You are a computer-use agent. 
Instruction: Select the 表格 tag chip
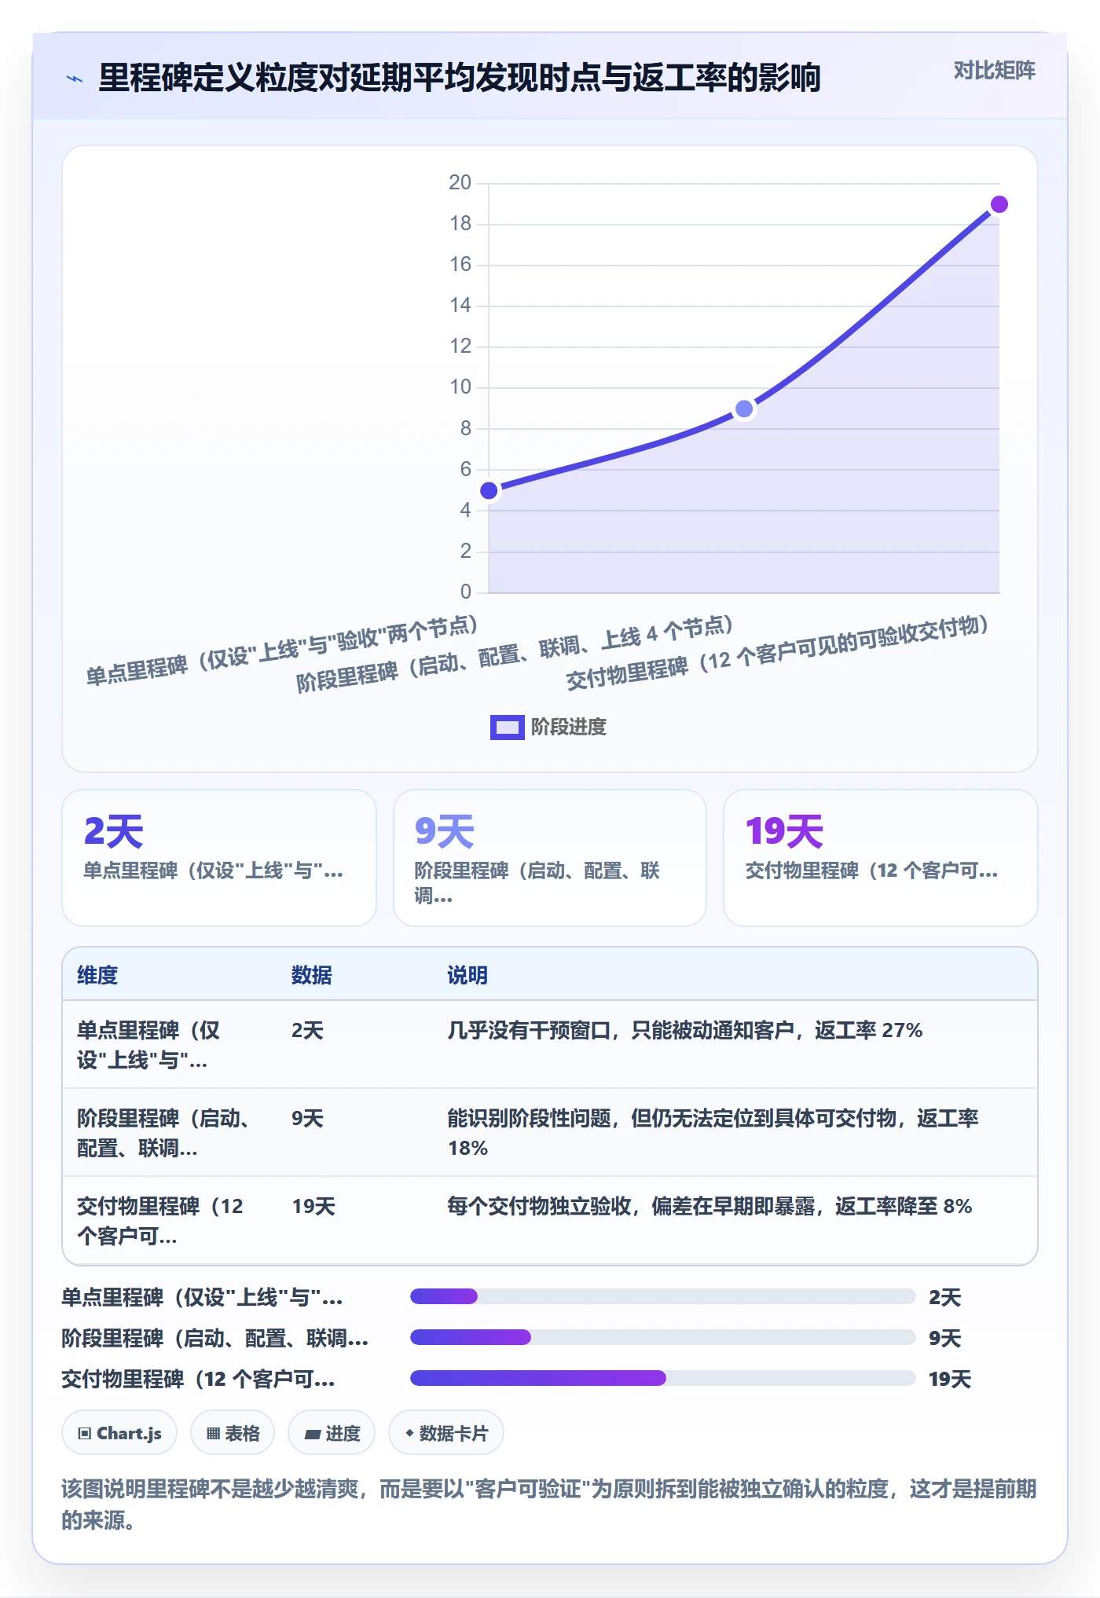click(x=233, y=1433)
